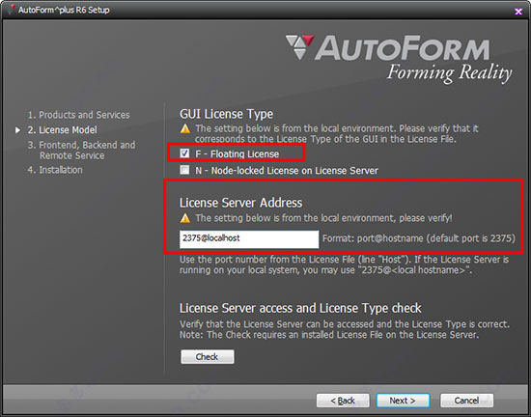
Task: Click the AutoForm title bar icon
Action: (13, 10)
